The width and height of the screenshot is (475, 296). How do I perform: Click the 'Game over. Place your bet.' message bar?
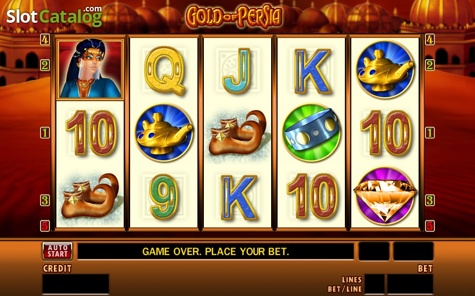(215, 251)
